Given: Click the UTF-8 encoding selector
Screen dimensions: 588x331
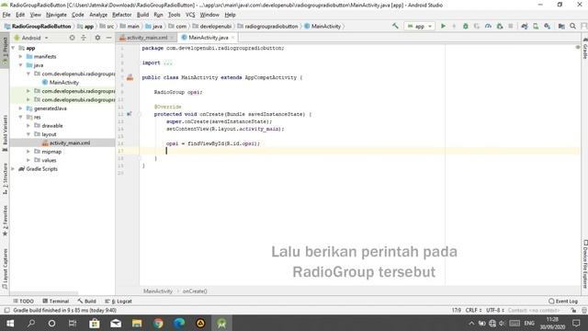Looking at the screenshot, I should point(495,311).
